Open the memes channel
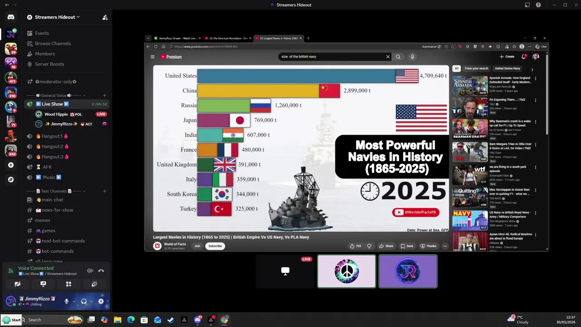 [x=43, y=220]
